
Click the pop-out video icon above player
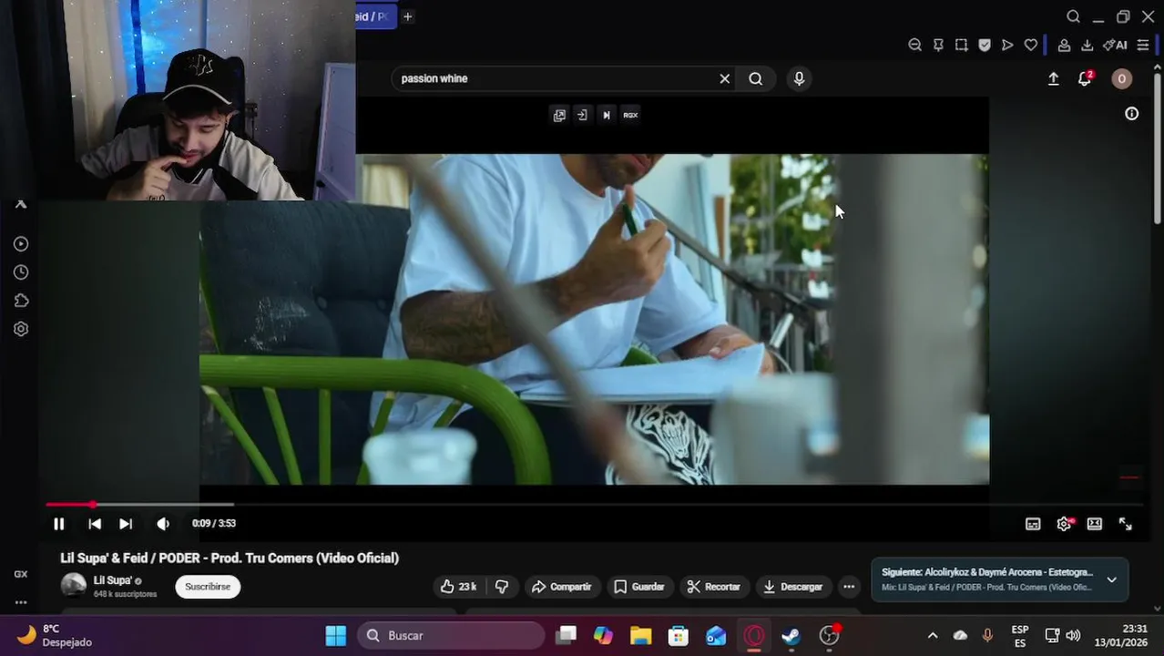pyautogui.click(x=559, y=115)
